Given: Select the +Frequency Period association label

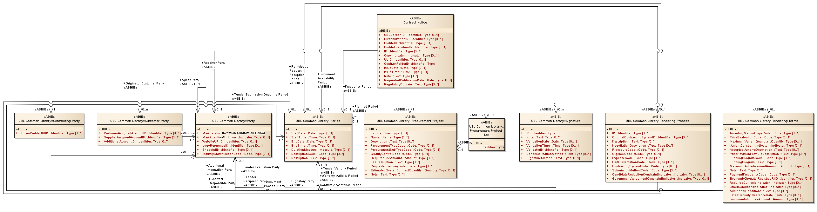Looking at the screenshot, I should [357, 87].
